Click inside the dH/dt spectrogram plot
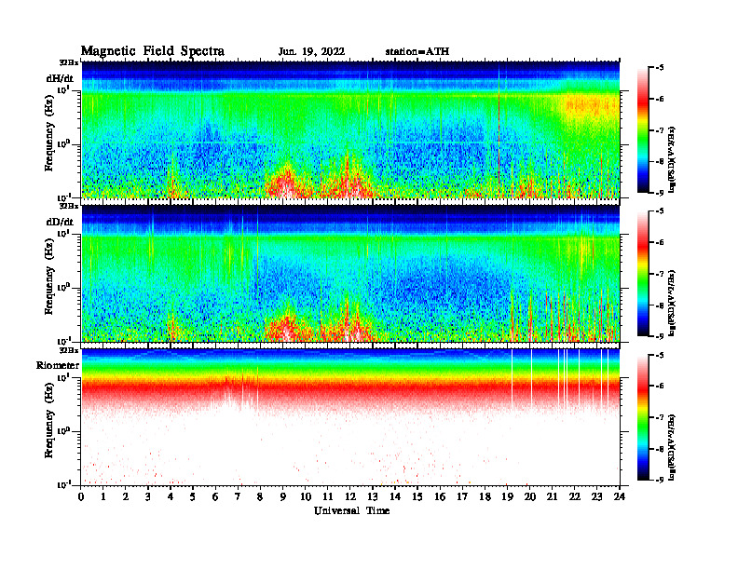 pyautogui.click(x=350, y=129)
